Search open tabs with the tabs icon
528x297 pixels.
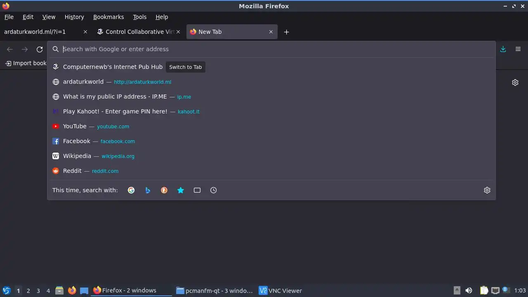click(x=197, y=190)
